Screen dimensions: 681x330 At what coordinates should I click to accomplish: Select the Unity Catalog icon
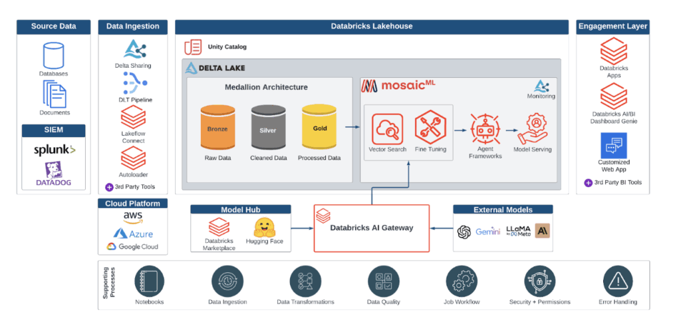pyautogui.click(x=193, y=47)
